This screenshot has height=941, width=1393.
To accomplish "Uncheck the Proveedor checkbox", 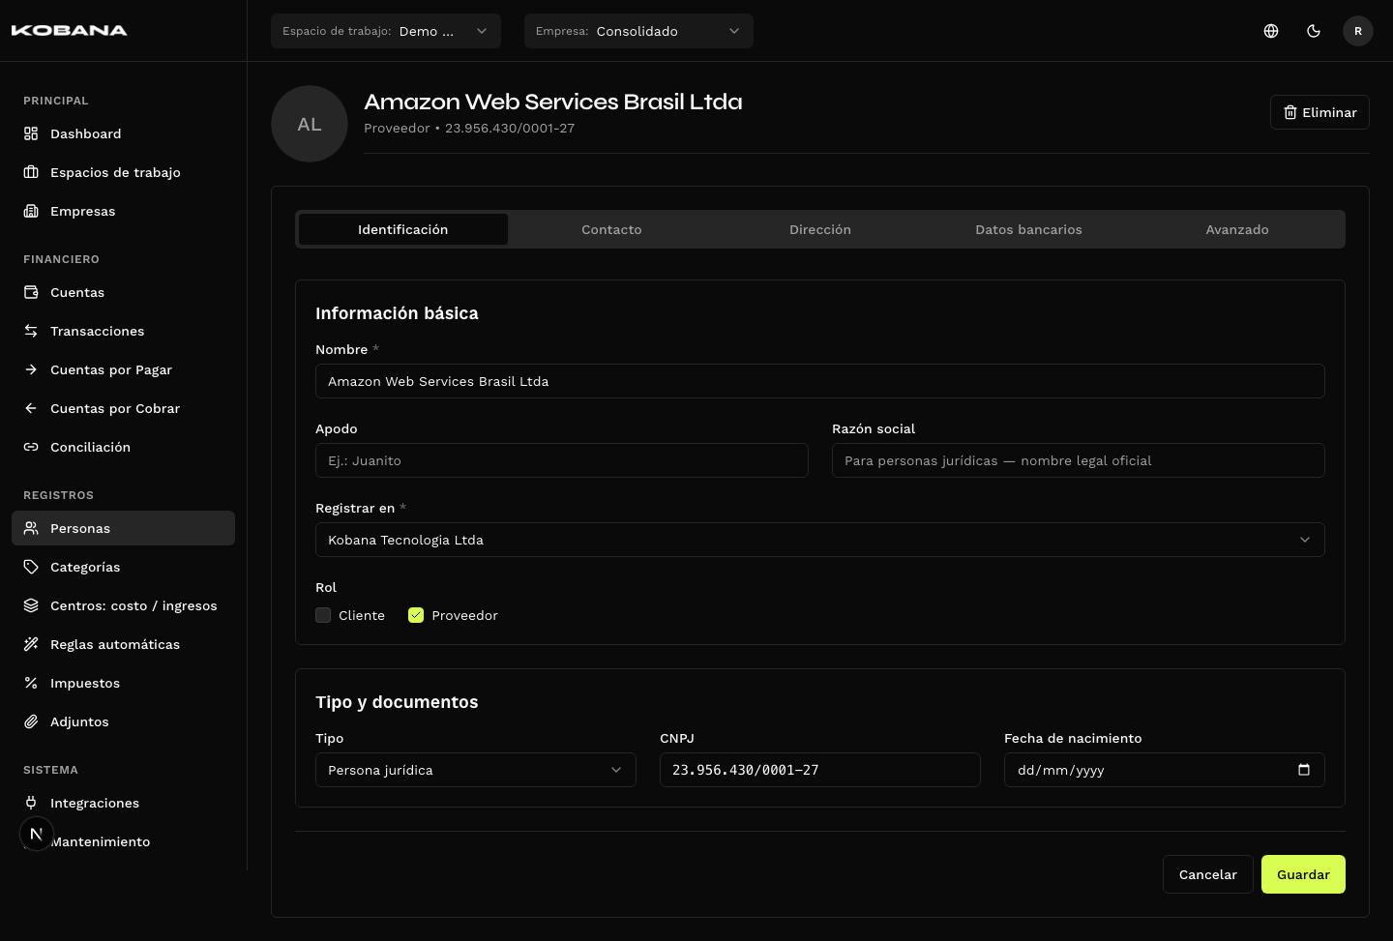I will [x=416, y=615].
